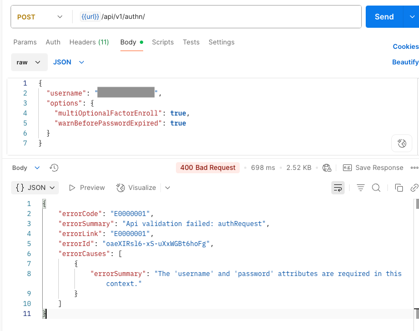Open the POST method dropdown

click(40, 17)
